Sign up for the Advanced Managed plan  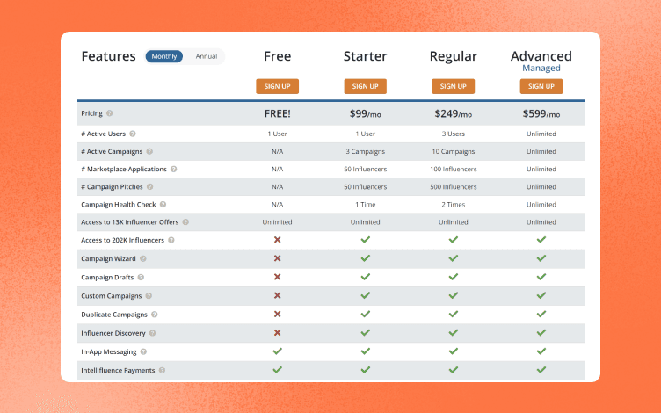[541, 86]
